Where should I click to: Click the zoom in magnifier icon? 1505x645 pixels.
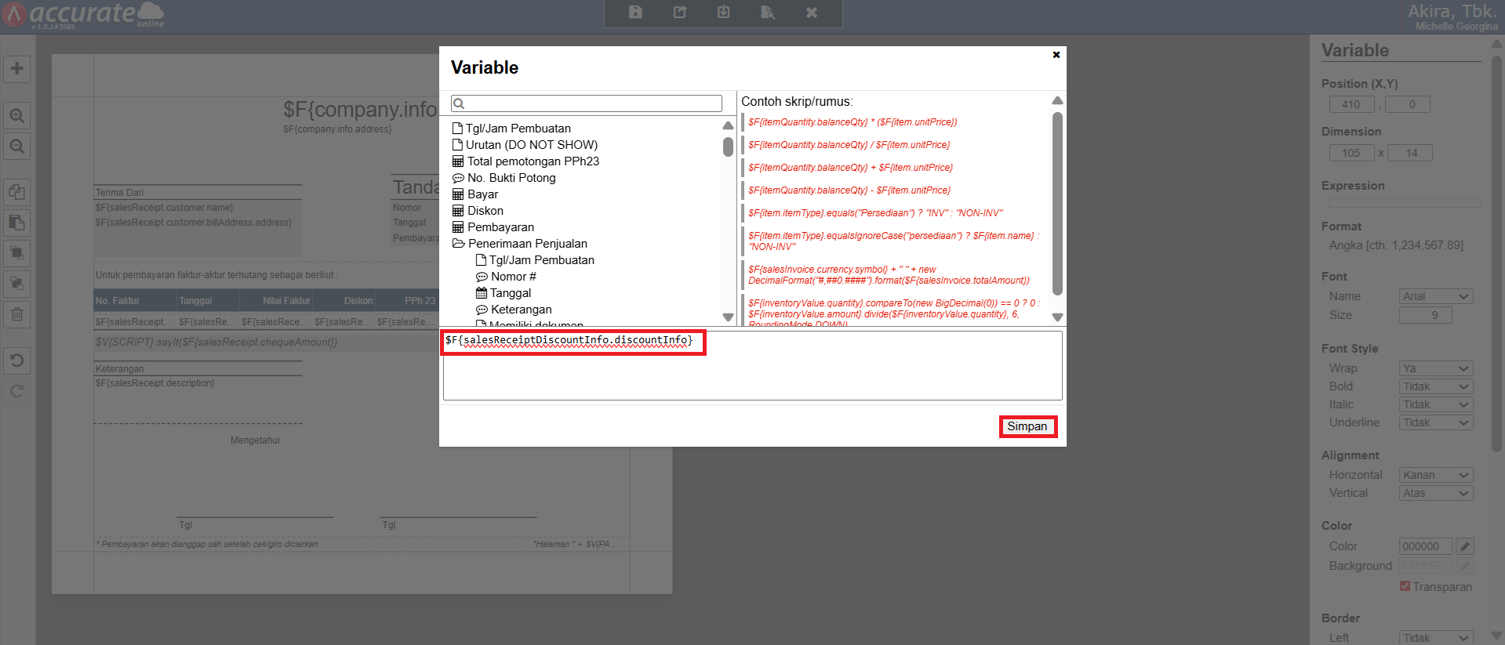click(x=16, y=116)
